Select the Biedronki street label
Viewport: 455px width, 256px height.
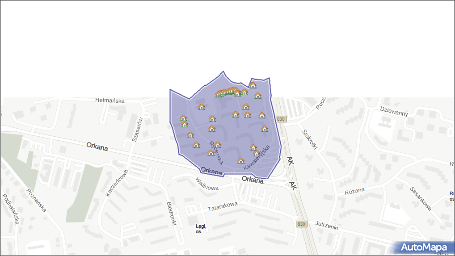tap(172, 213)
